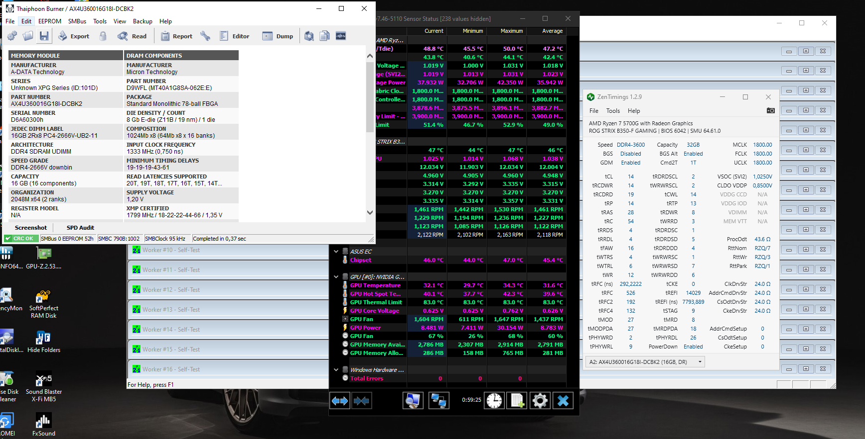Select the Total Errors sensor row
This screenshot has width=865, height=439.
tap(453, 378)
